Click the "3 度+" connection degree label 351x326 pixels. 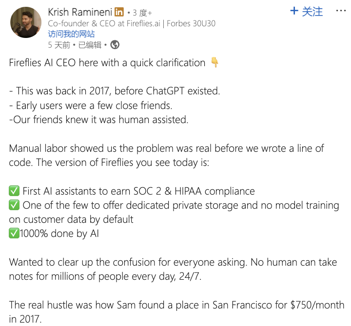pyautogui.click(x=143, y=12)
